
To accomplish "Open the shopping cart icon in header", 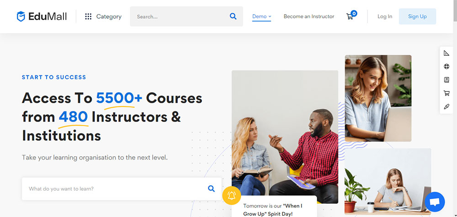I will click(351, 16).
